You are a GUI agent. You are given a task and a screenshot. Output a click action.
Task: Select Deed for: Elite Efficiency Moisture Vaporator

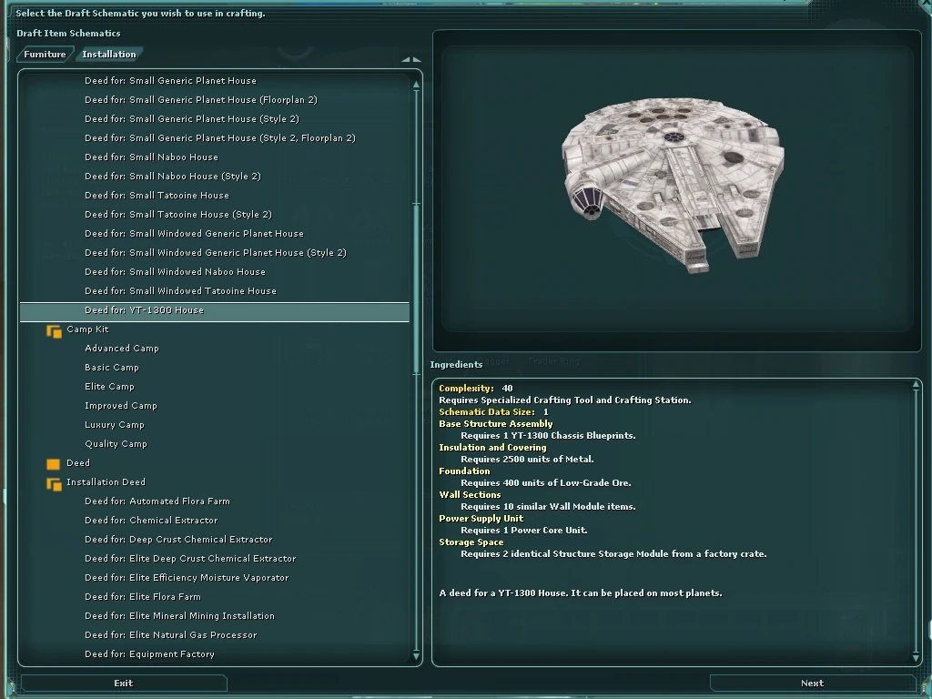187,577
